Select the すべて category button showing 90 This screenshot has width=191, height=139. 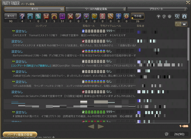click(x=10, y=16)
